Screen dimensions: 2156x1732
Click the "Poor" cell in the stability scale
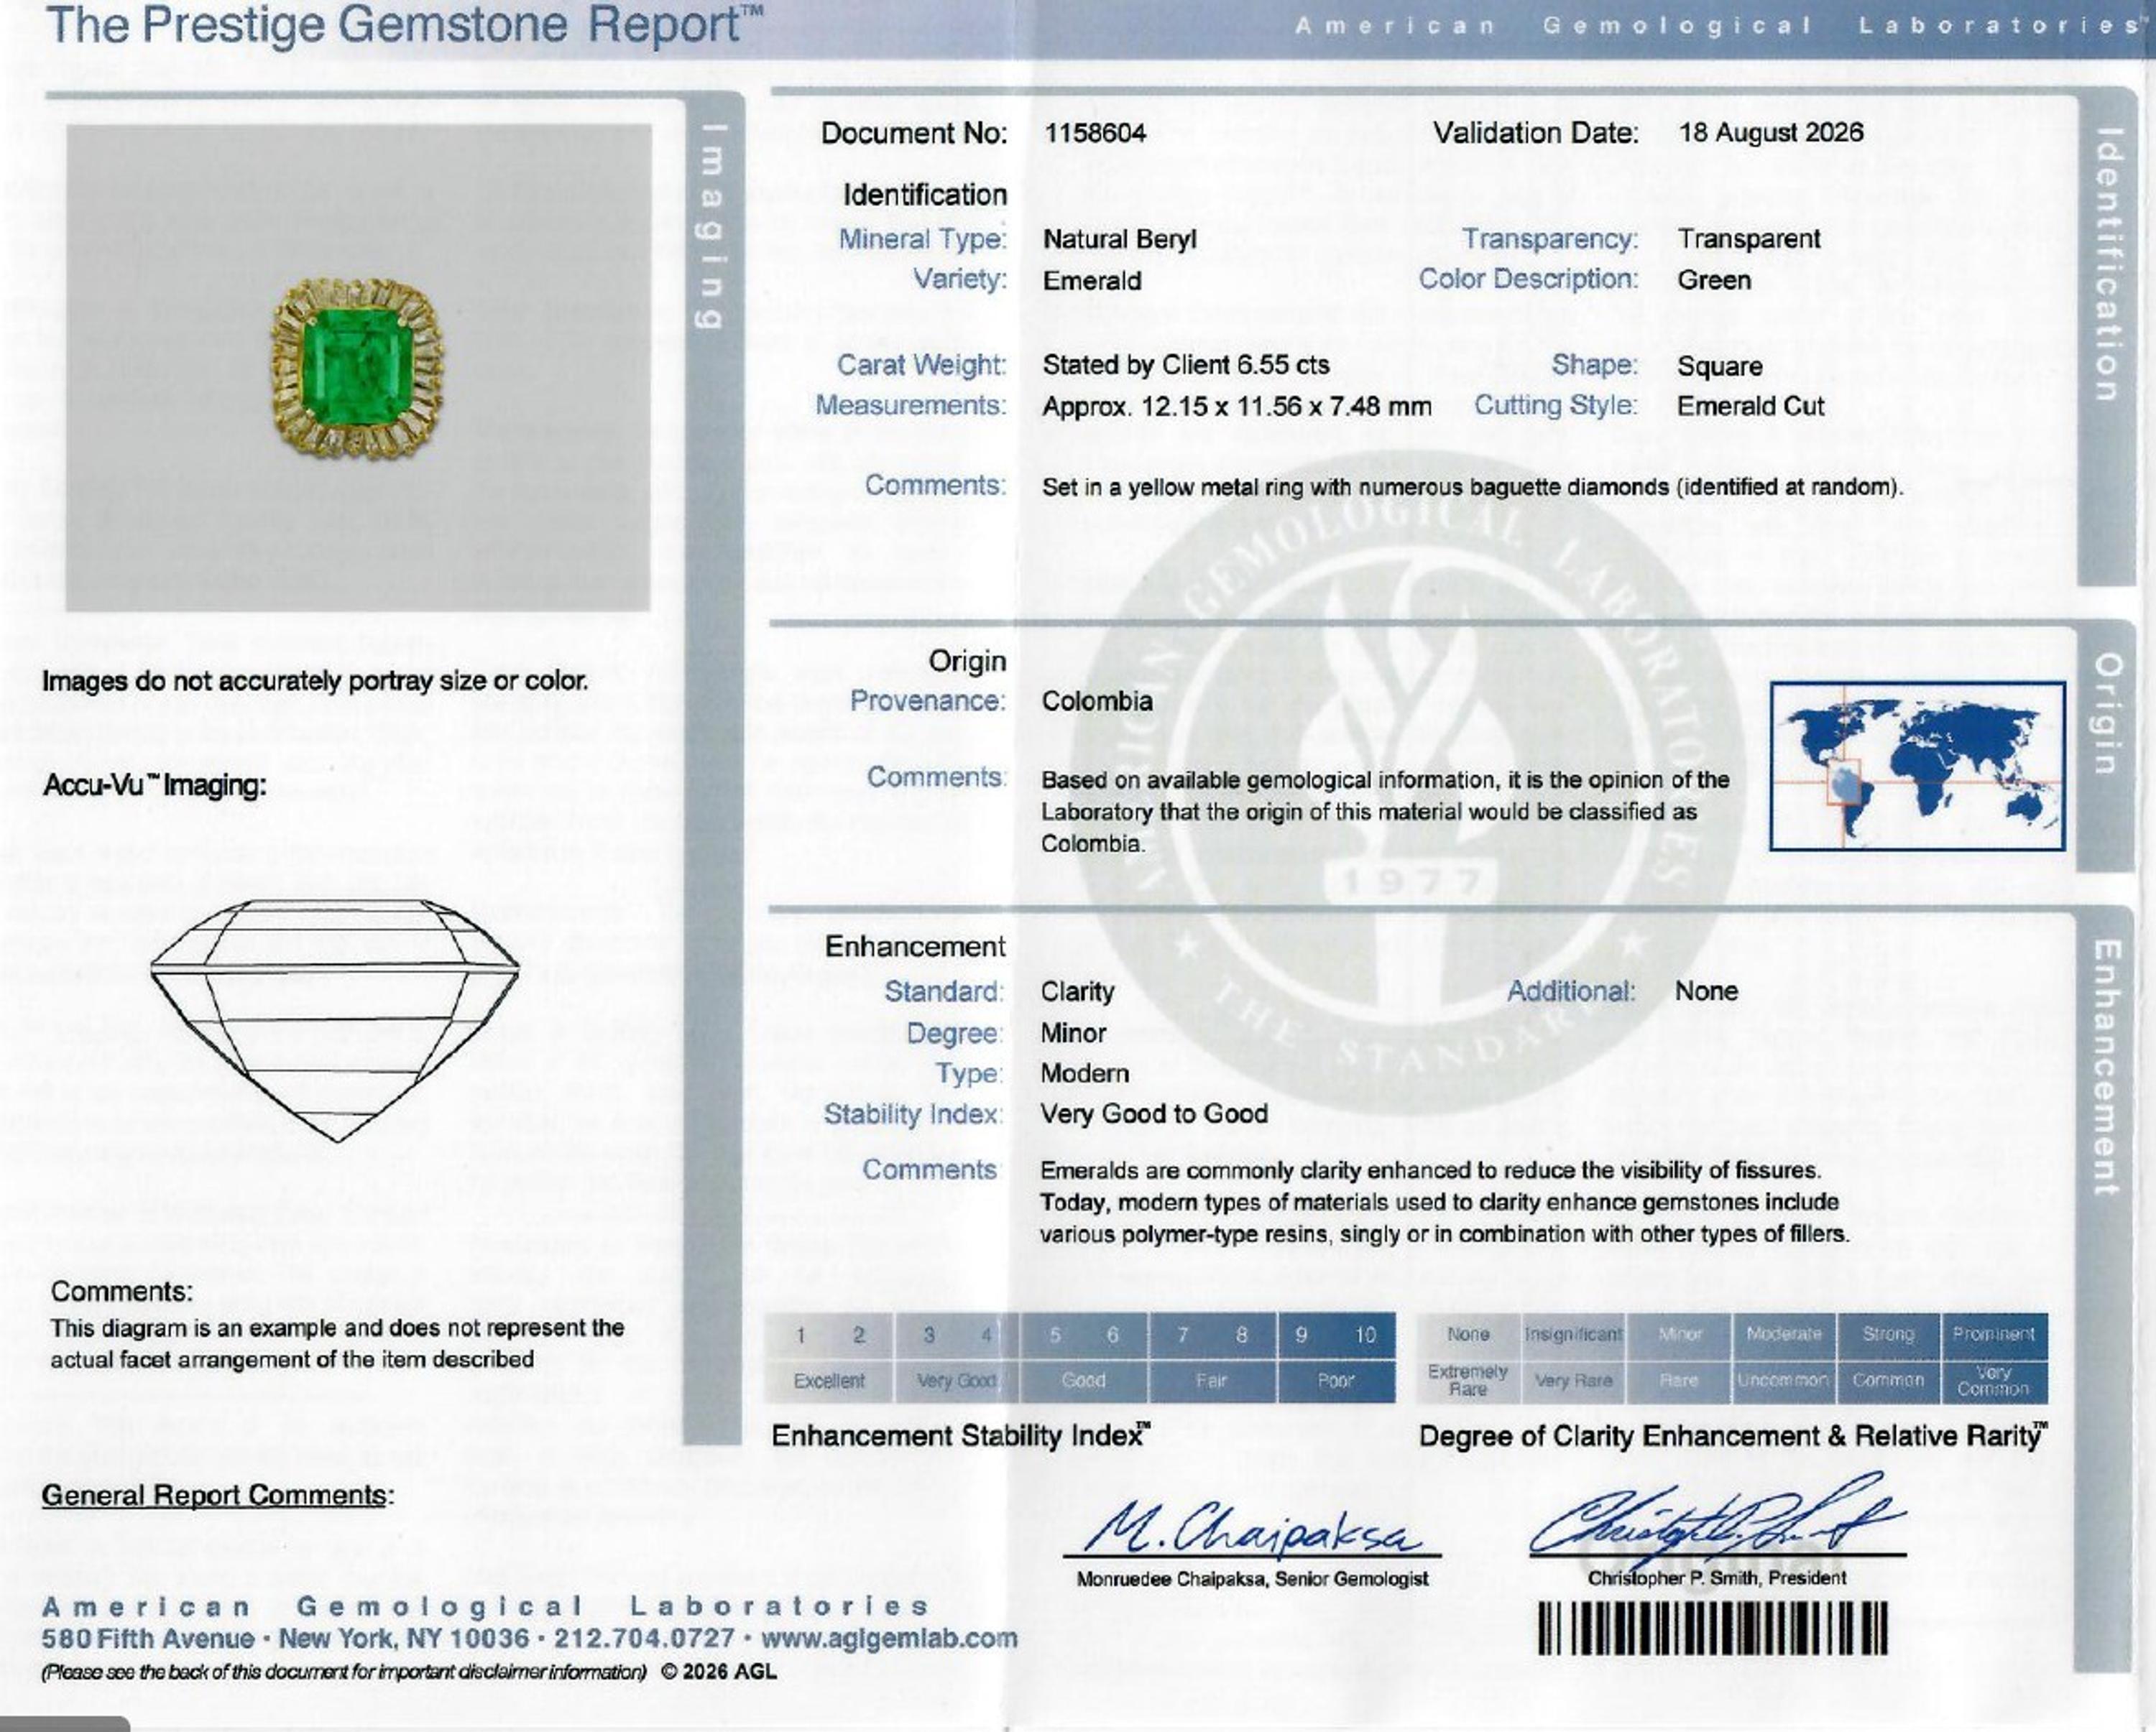pyautogui.click(x=1336, y=1381)
